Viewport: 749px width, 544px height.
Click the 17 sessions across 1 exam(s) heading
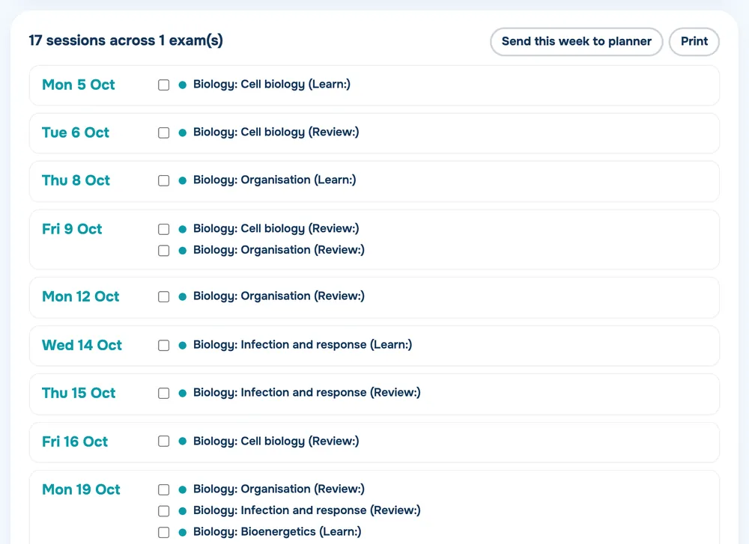(x=126, y=40)
